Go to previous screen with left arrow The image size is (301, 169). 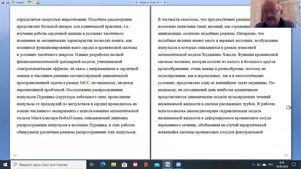point(136,2)
